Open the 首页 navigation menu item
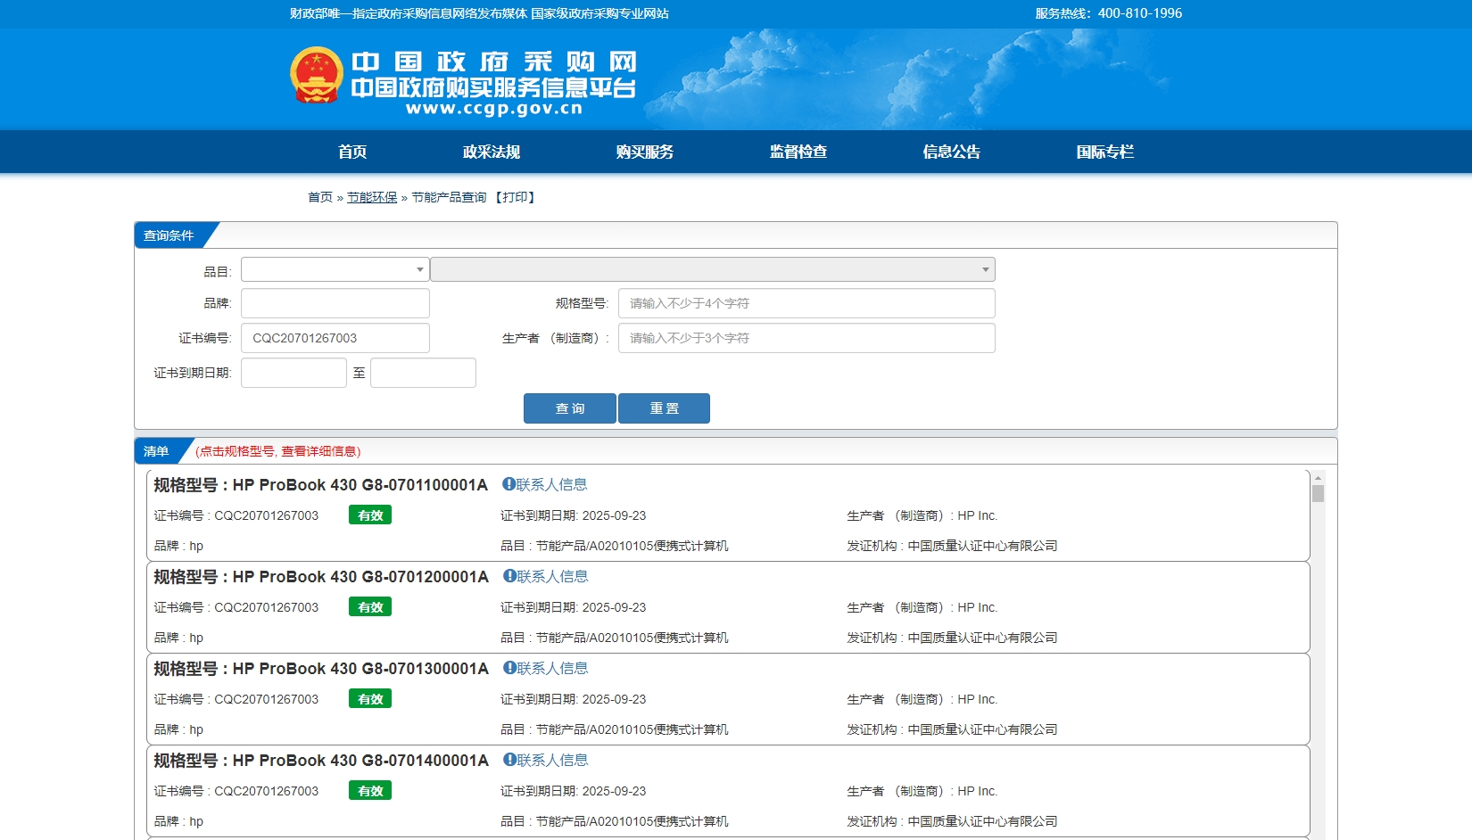This screenshot has width=1472, height=840. tap(352, 152)
